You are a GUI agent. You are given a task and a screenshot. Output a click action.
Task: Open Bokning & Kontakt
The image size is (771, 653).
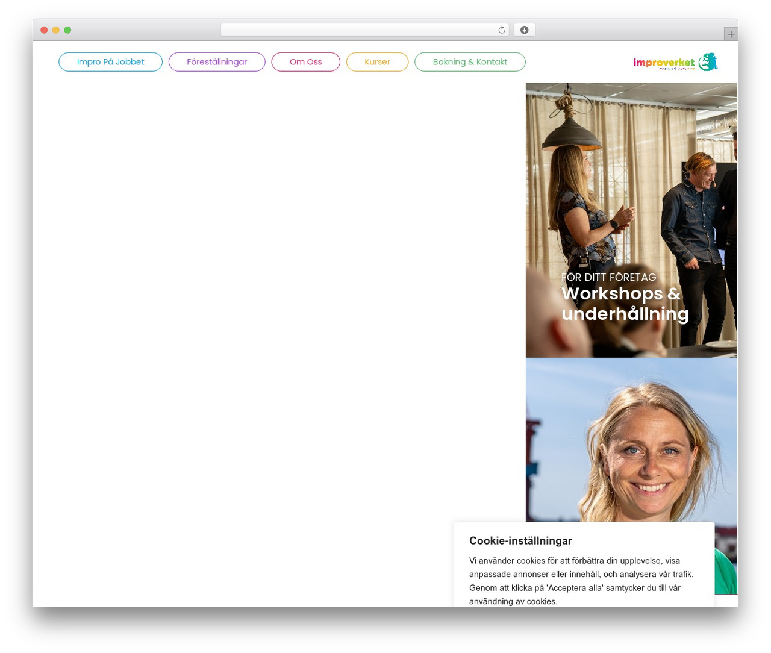[x=470, y=62]
